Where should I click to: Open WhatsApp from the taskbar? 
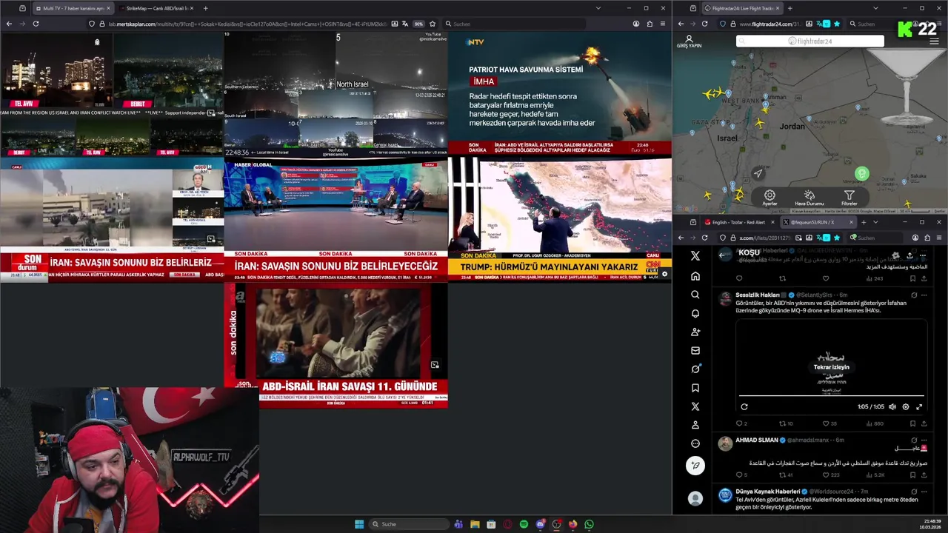click(589, 524)
